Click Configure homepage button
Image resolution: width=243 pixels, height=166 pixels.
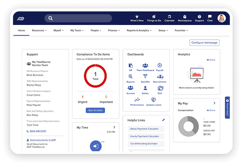pos(205,43)
